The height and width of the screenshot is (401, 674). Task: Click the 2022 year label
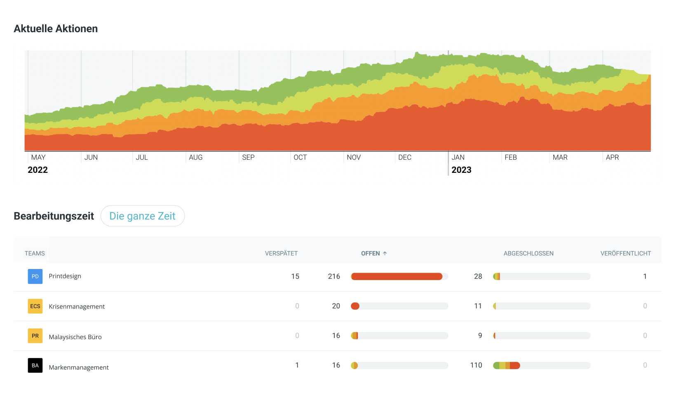coord(38,170)
